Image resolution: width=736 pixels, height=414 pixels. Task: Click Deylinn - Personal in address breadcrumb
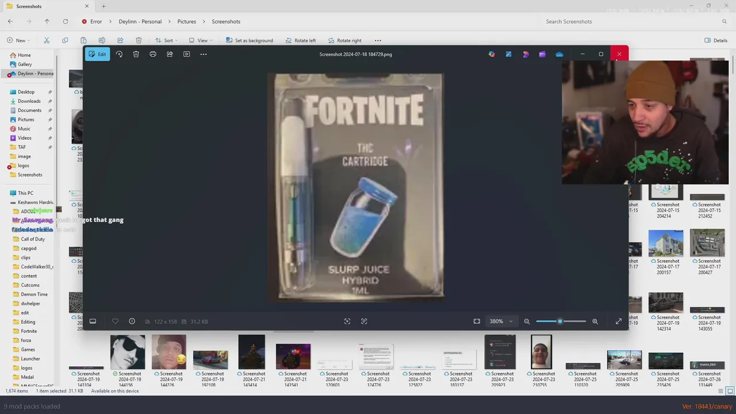(140, 21)
